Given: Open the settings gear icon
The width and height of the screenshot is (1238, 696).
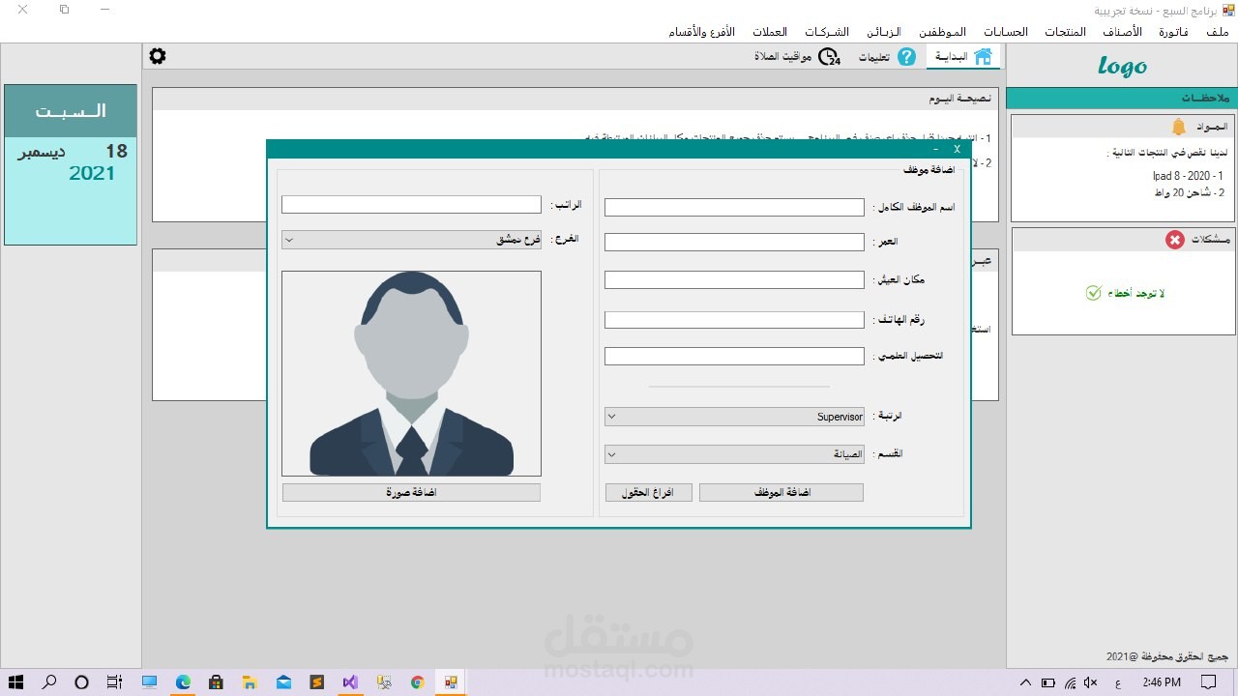Looking at the screenshot, I should pos(157,56).
